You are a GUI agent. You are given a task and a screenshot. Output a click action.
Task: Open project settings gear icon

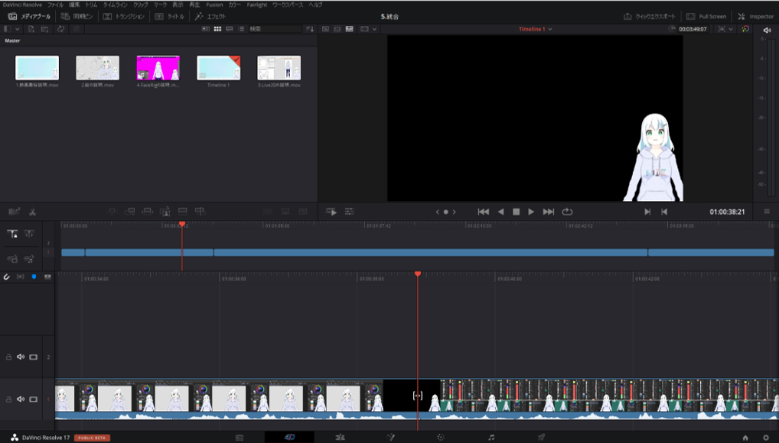[x=765, y=438]
